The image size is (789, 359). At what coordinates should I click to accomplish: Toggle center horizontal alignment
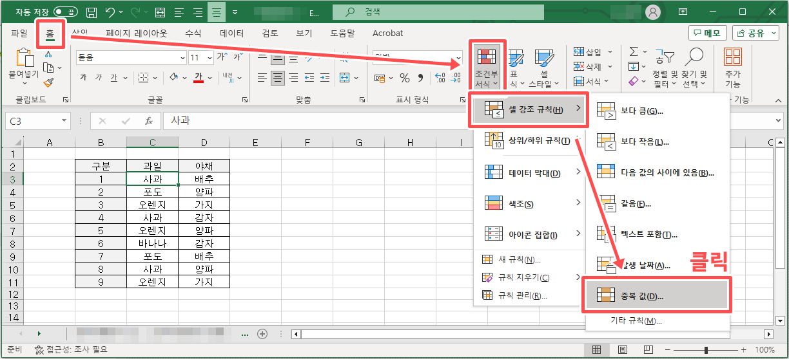click(x=278, y=78)
